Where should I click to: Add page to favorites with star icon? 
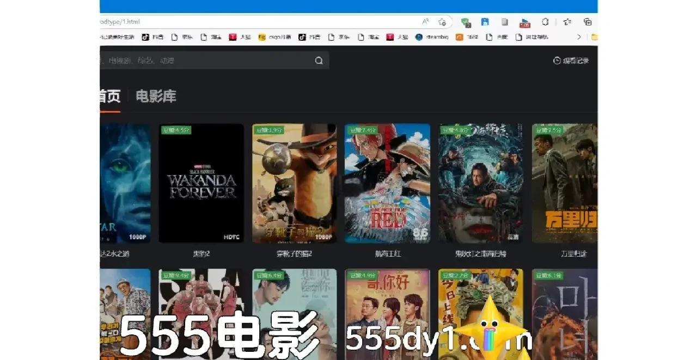(442, 22)
